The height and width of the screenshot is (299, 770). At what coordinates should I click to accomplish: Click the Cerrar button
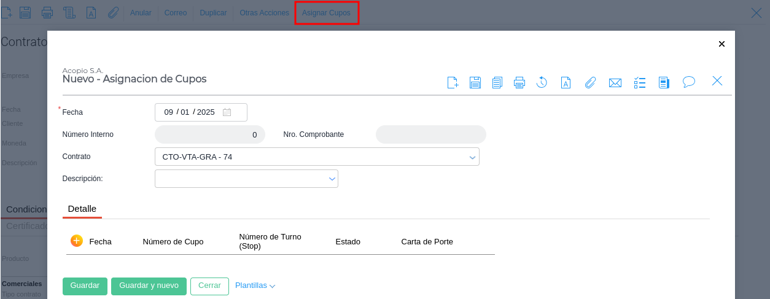[209, 286]
